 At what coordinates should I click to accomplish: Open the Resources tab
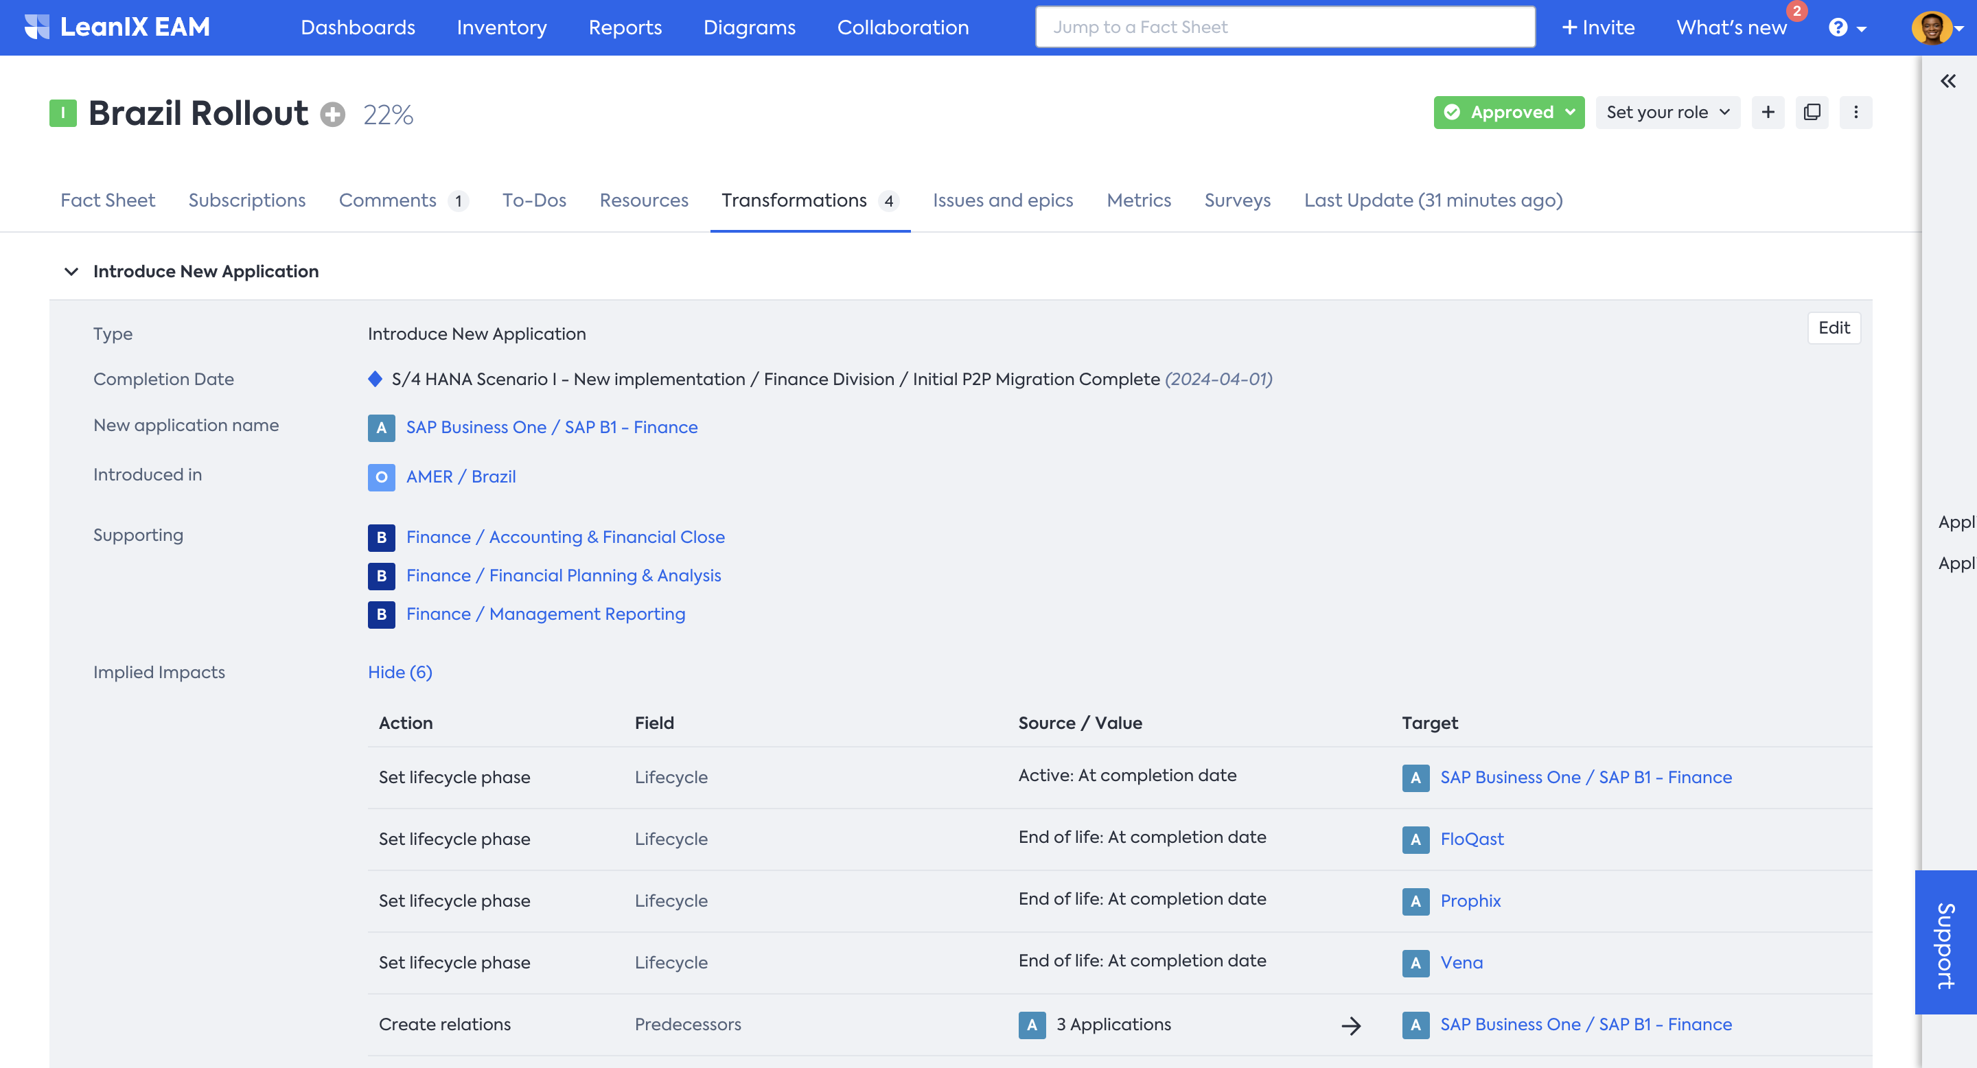(x=643, y=200)
